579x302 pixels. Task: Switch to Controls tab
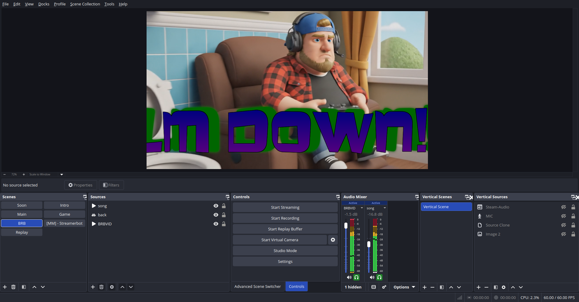point(296,286)
